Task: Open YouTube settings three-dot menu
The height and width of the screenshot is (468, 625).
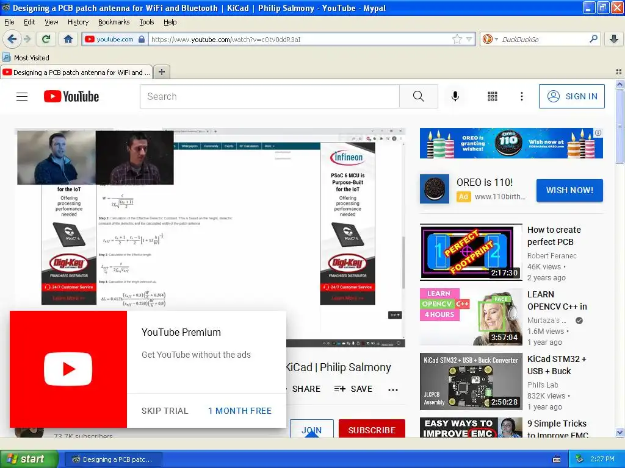Action: [x=522, y=96]
